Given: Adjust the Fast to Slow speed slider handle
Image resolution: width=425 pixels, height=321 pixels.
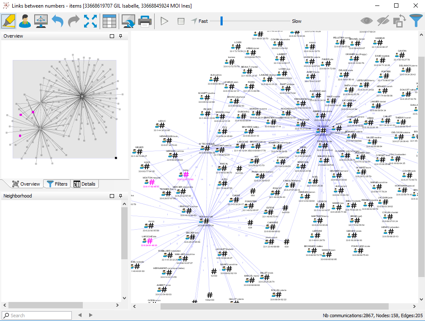Looking at the screenshot, I should [x=221, y=21].
